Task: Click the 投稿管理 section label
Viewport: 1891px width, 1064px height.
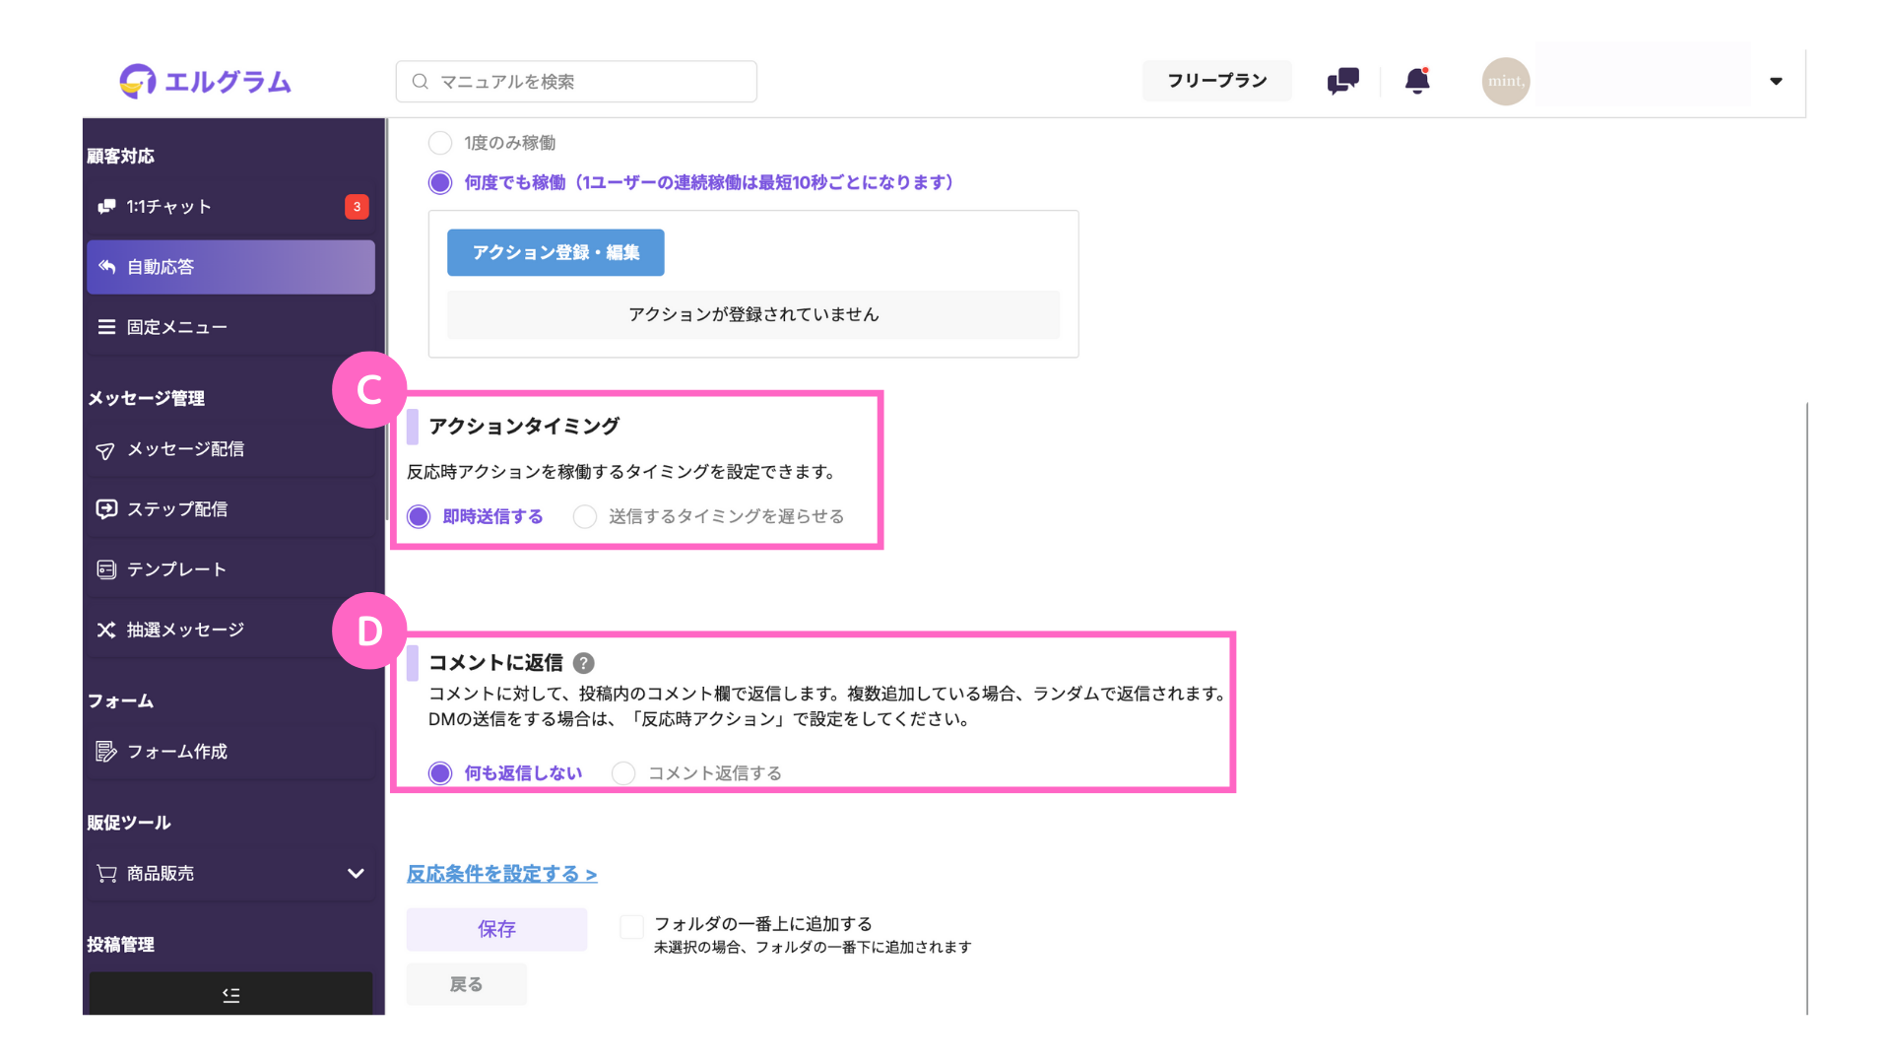Action: tap(121, 945)
